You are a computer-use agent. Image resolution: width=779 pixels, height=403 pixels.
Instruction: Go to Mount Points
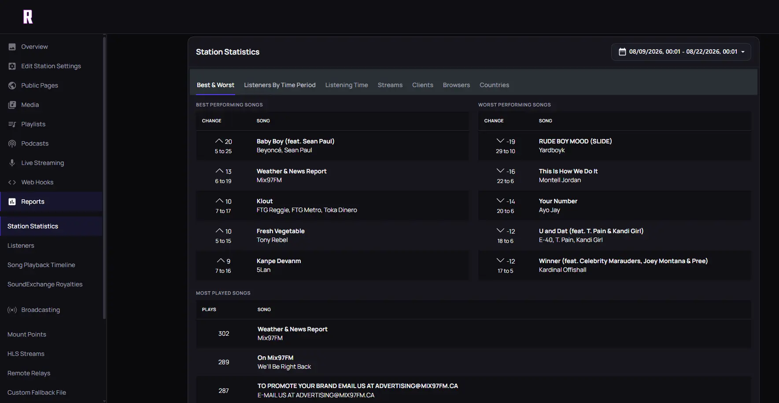coord(27,334)
